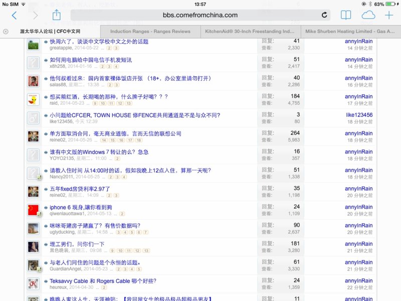Image resolution: width=401 pixels, height=301 pixels.
Task: Open thread Teksavvy Cable 和 Rogers Cable
Action: 103,281
